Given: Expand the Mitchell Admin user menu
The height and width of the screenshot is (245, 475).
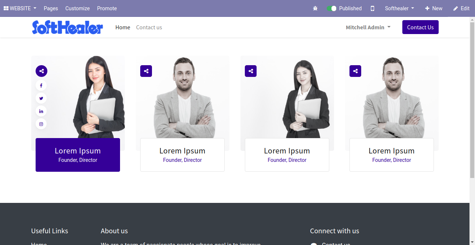Looking at the screenshot, I should click(368, 27).
